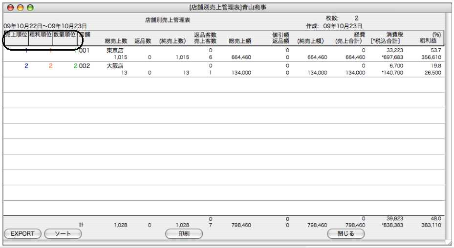Viewport: 454px width, 248px height.
Task: Click 東京店 gross profit 356,610
Action: click(431, 57)
